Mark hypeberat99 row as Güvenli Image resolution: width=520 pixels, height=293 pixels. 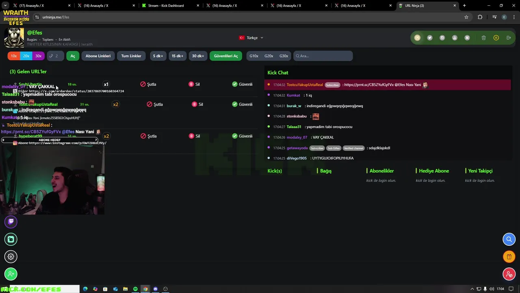pyautogui.click(x=242, y=136)
